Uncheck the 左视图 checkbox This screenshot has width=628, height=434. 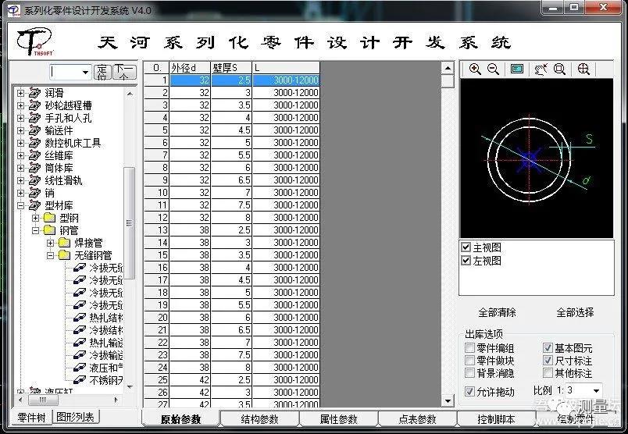(466, 260)
